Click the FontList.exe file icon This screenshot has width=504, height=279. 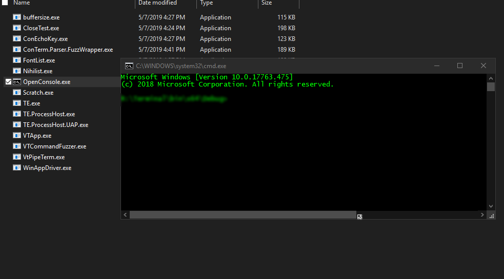[17, 60]
